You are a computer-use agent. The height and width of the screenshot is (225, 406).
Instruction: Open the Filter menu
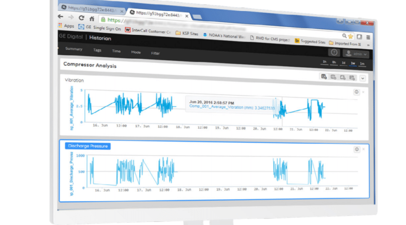[x=155, y=53]
